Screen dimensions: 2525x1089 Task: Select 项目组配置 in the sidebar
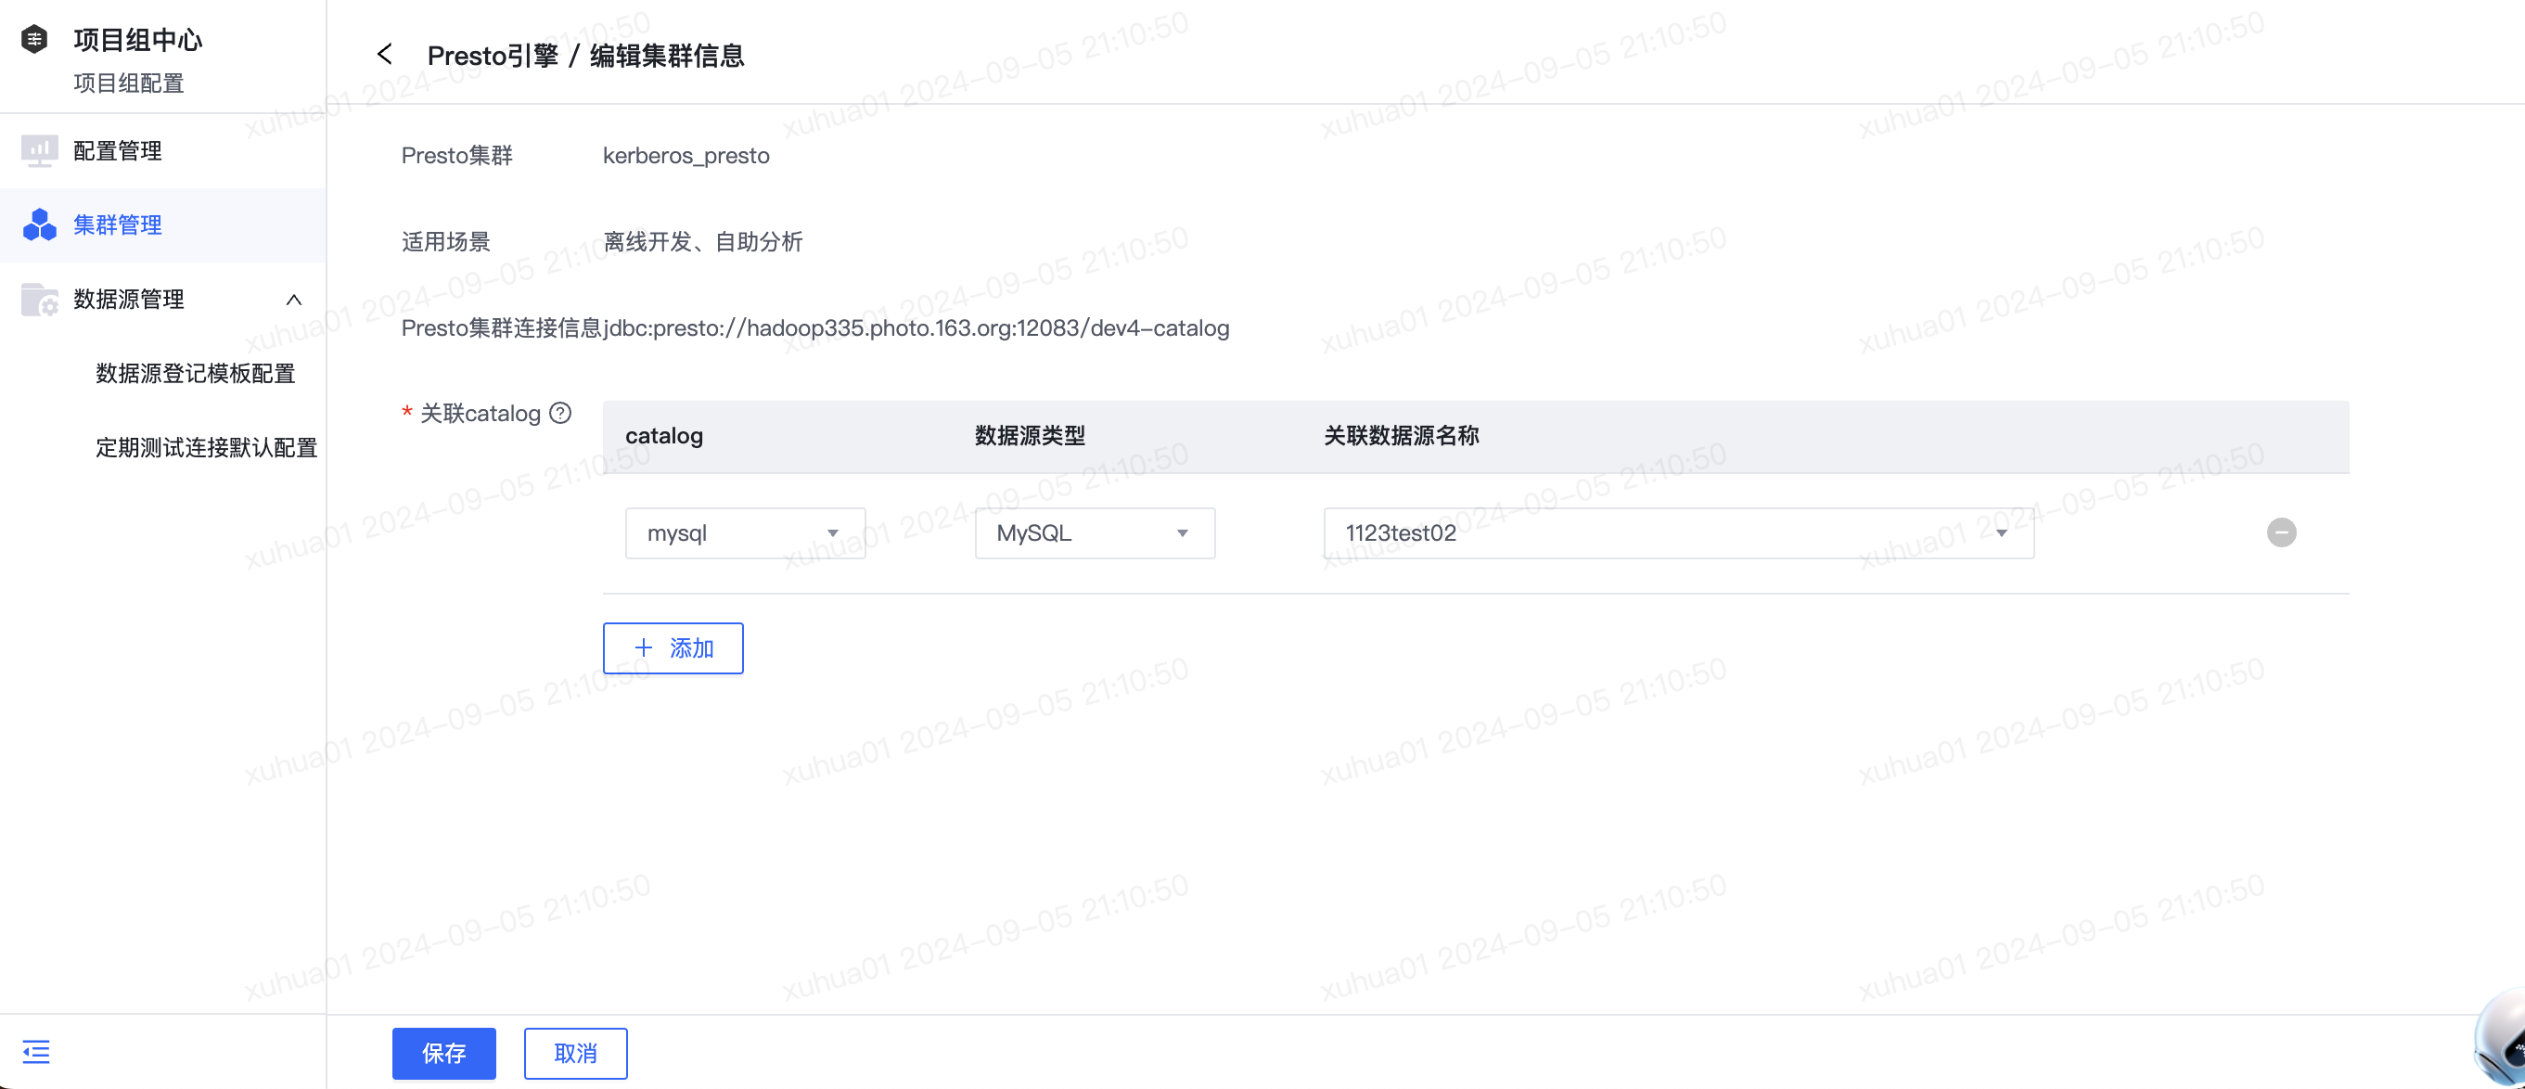tap(128, 83)
